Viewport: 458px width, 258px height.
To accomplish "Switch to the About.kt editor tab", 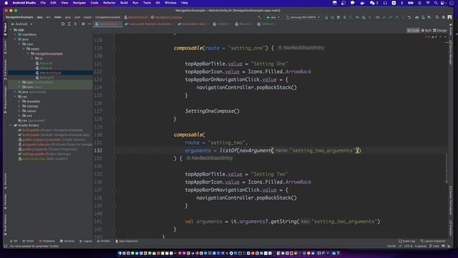I will click(x=244, y=24).
